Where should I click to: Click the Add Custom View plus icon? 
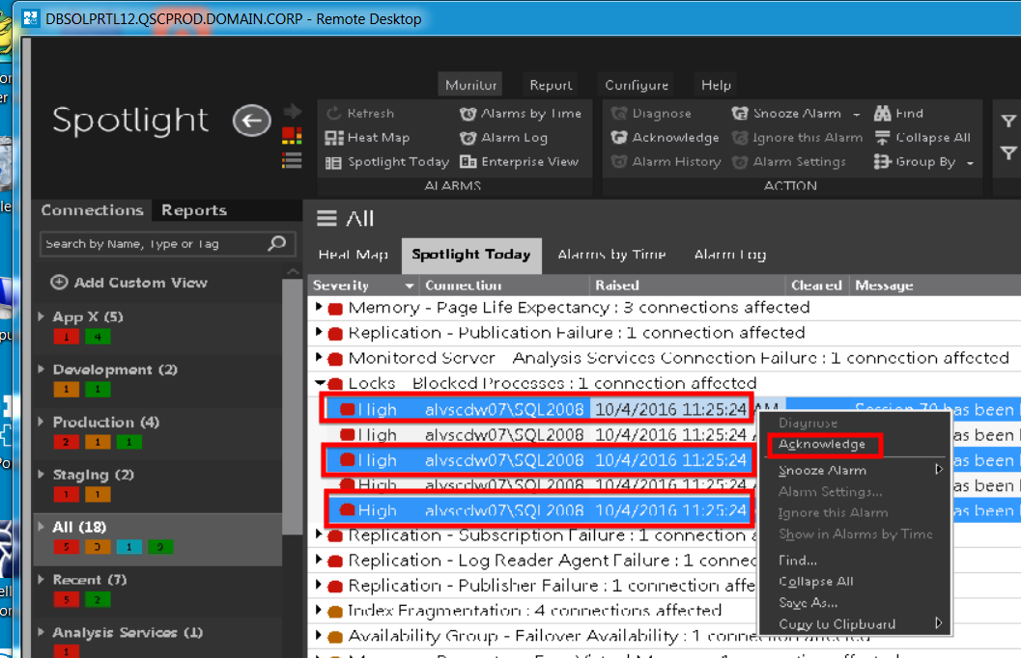[59, 282]
